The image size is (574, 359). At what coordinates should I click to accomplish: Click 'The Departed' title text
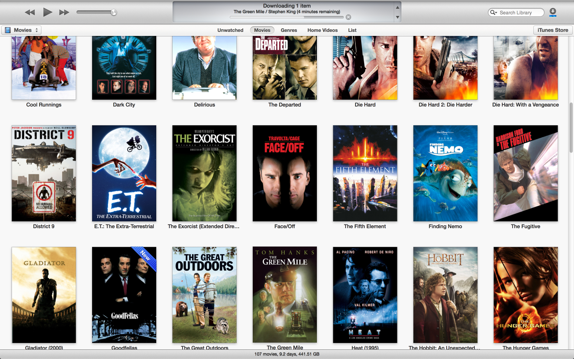click(285, 105)
